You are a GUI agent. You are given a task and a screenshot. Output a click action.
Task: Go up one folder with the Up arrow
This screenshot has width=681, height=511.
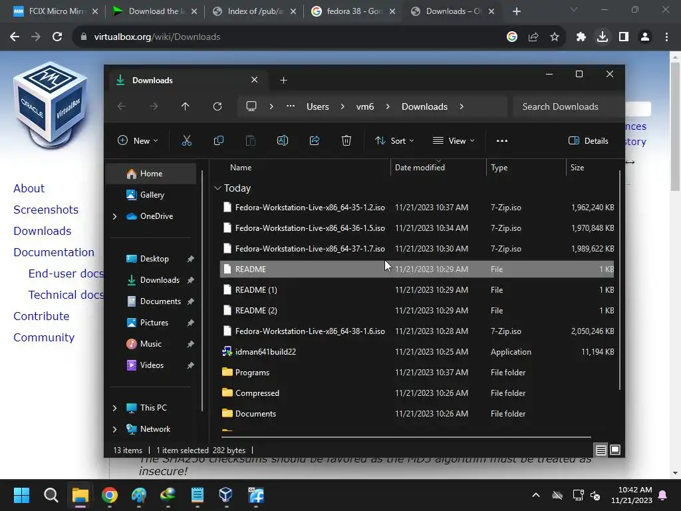click(x=186, y=106)
